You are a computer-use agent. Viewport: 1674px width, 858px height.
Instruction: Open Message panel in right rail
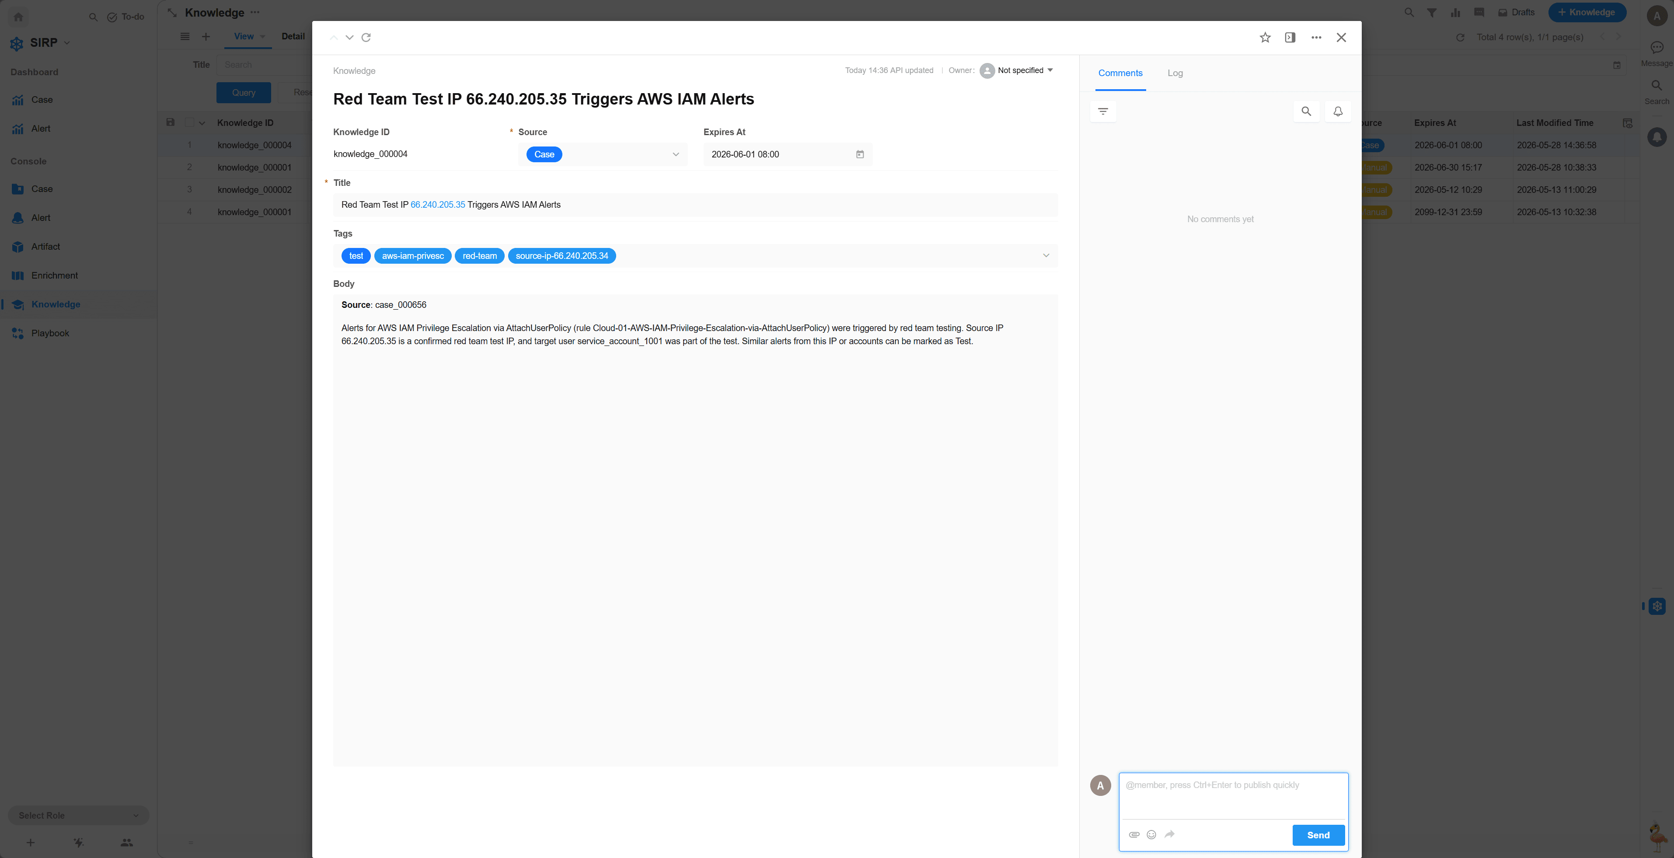pos(1657,54)
